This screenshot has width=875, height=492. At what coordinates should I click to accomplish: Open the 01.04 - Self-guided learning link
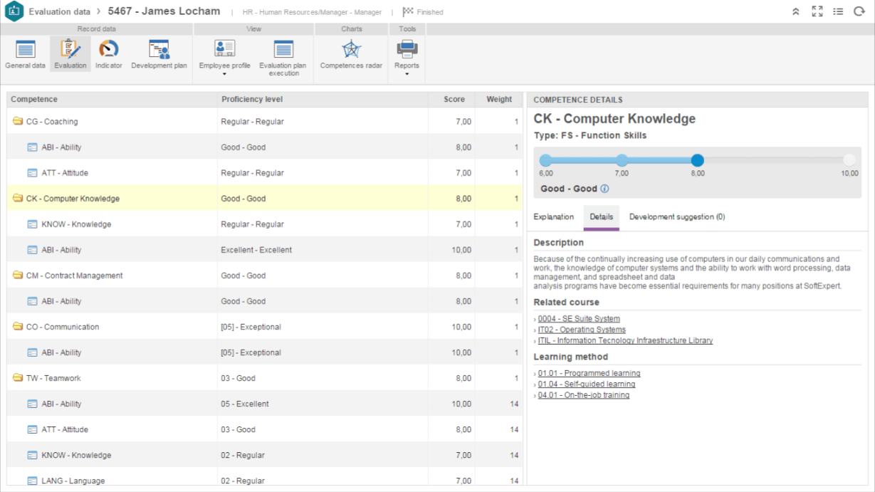pos(587,384)
